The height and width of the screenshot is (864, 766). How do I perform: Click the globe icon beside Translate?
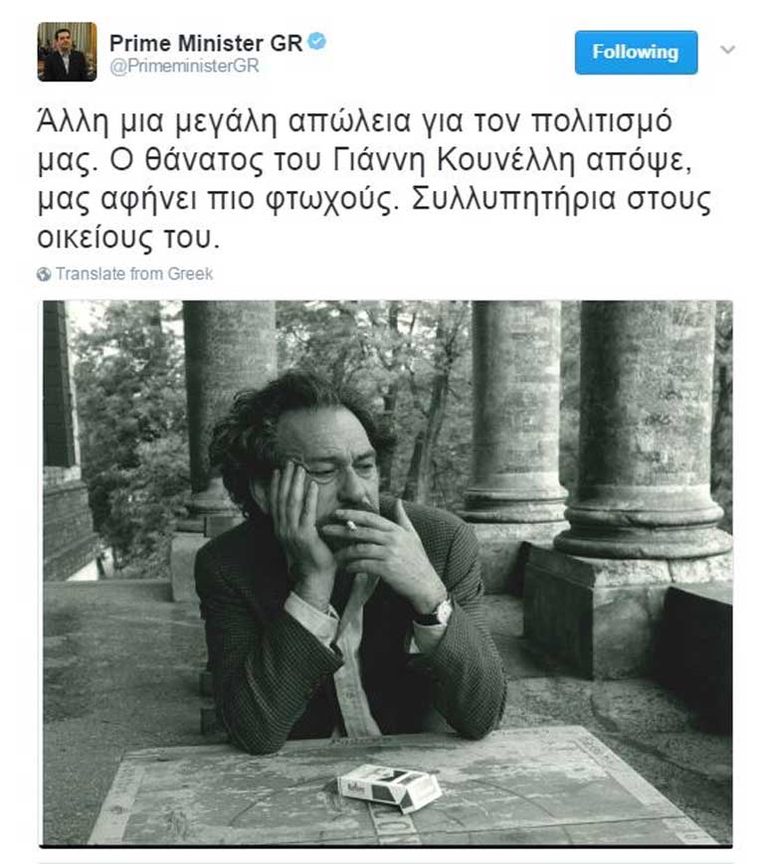point(44,273)
